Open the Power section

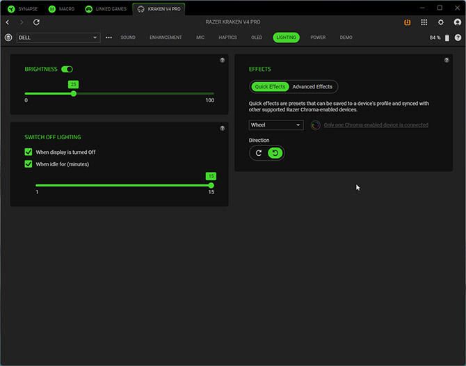click(x=318, y=38)
